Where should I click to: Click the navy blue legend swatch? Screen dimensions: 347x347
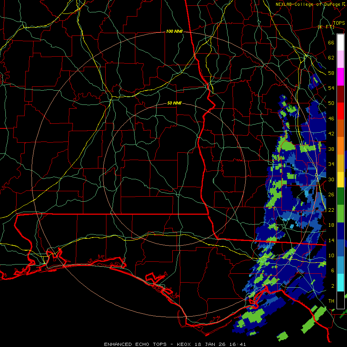(x=340, y=231)
